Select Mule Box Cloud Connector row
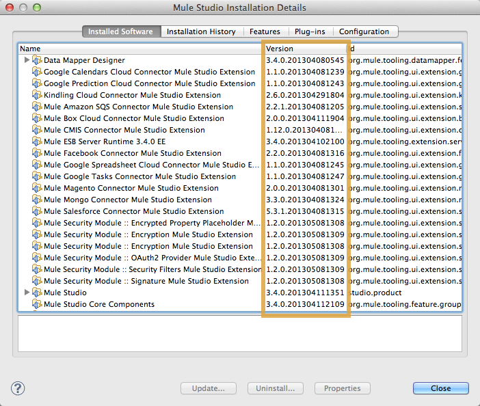 click(133, 118)
